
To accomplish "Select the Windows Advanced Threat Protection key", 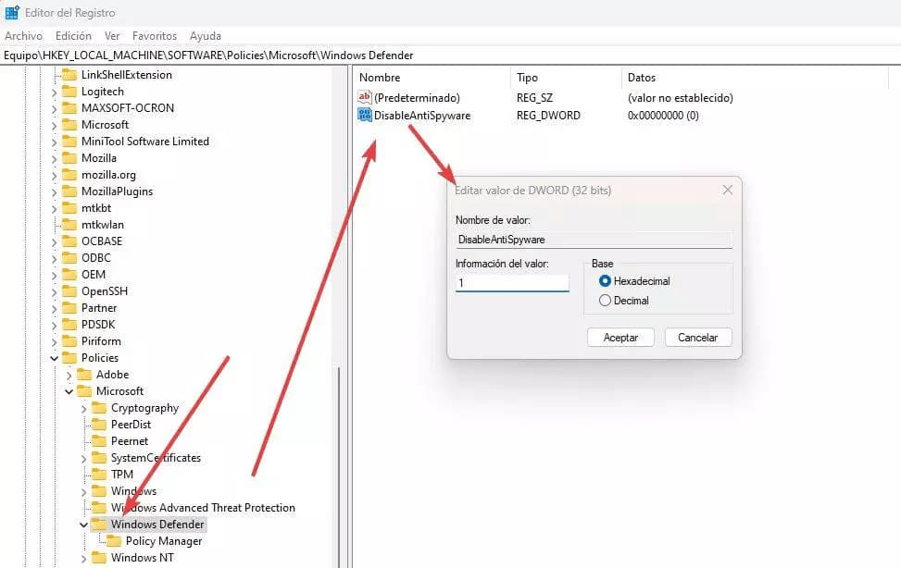I will click(x=203, y=508).
